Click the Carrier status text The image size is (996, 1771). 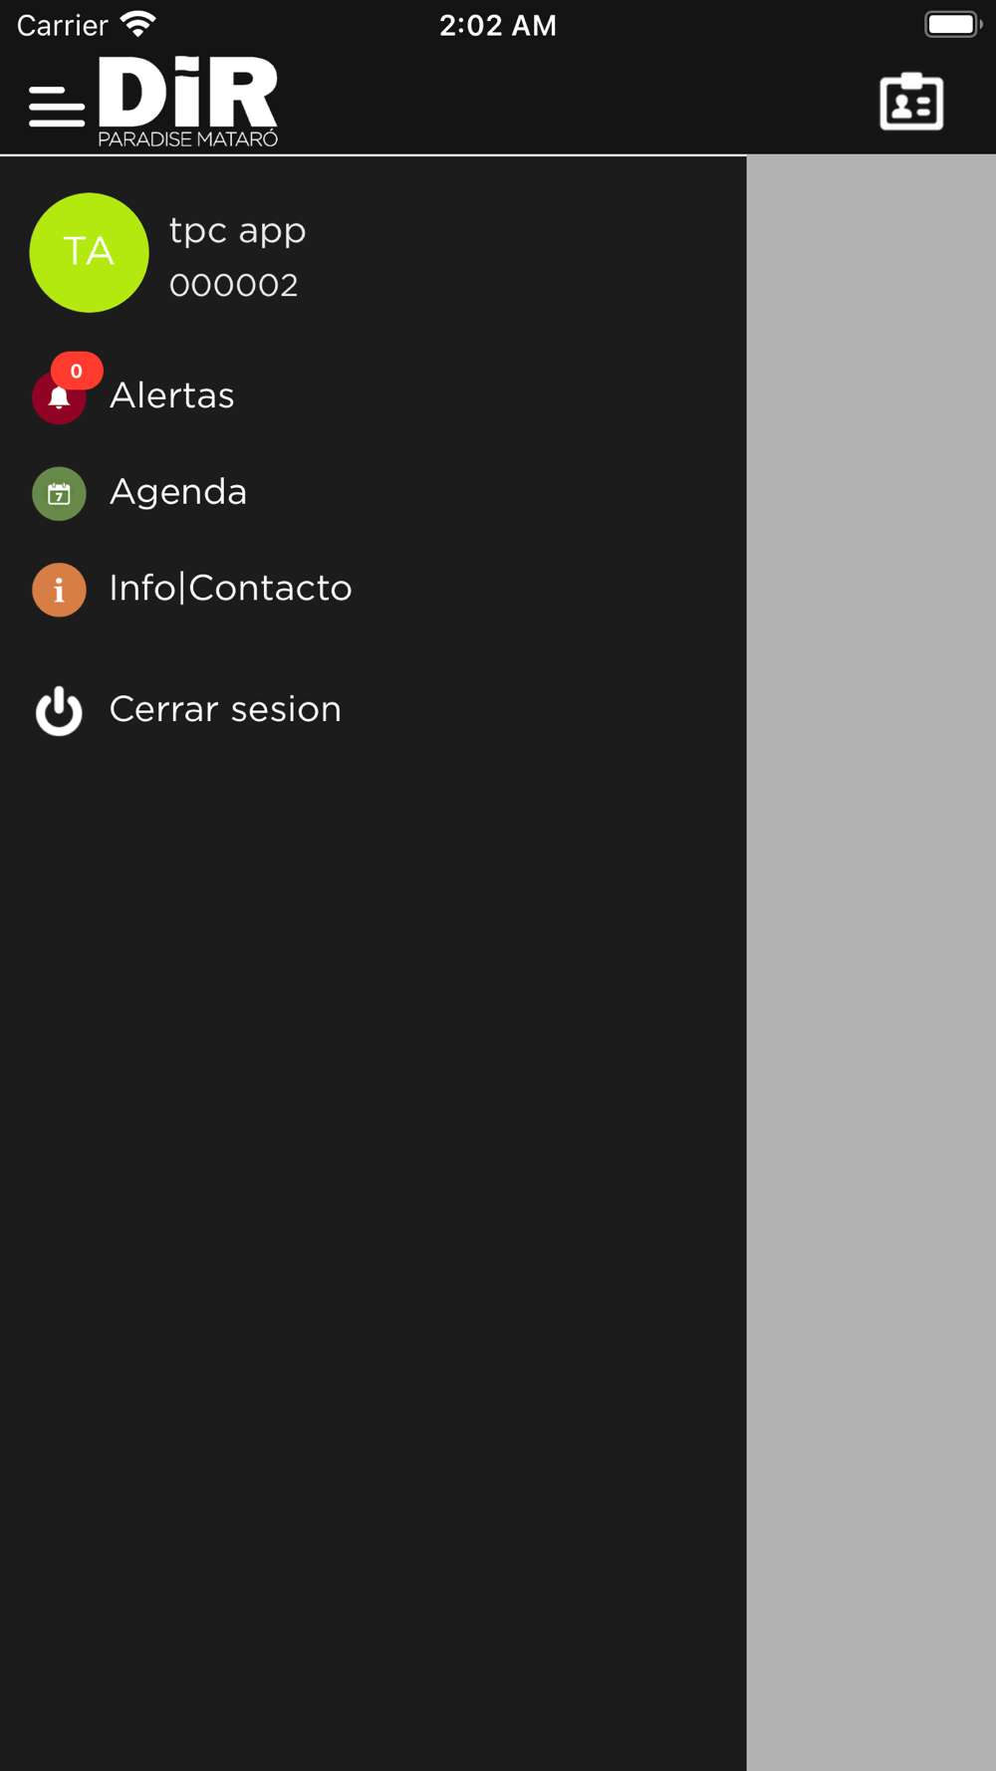point(62,25)
